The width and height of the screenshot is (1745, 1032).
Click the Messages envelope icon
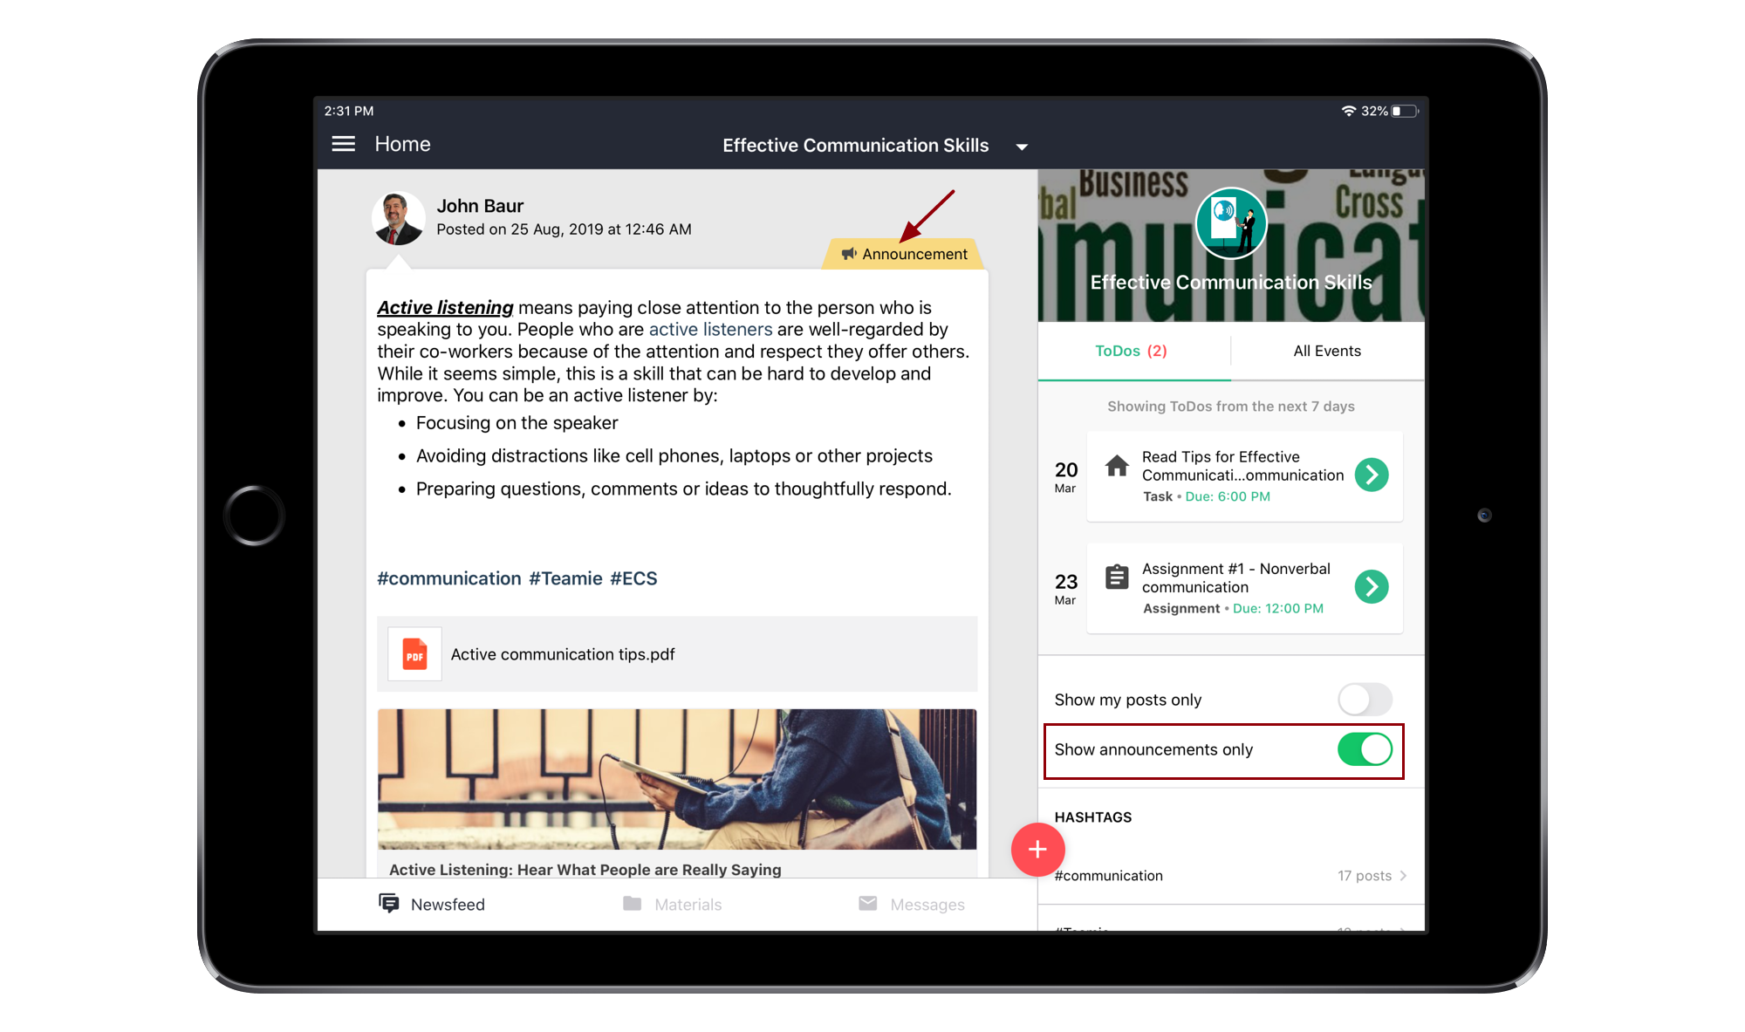click(x=868, y=903)
